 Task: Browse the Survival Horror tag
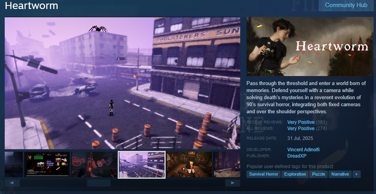263,174
